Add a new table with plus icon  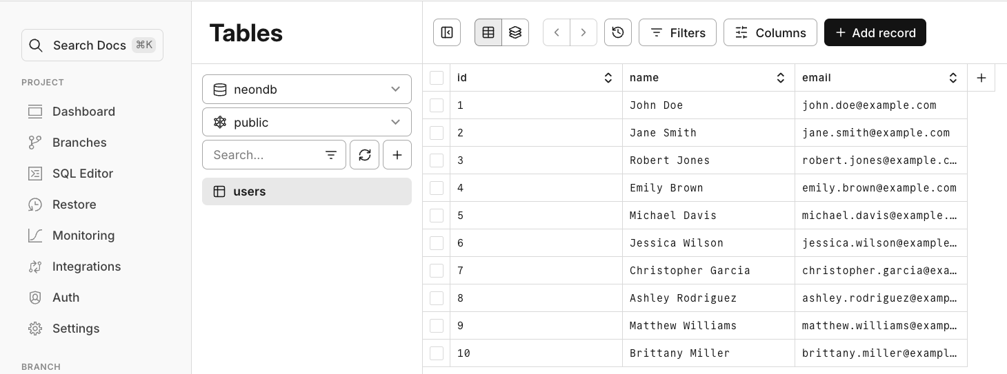pos(397,155)
